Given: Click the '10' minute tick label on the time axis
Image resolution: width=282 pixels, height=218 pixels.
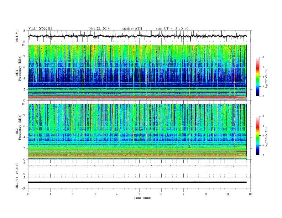Looking at the screenshot, I should click(x=250, y=194).
